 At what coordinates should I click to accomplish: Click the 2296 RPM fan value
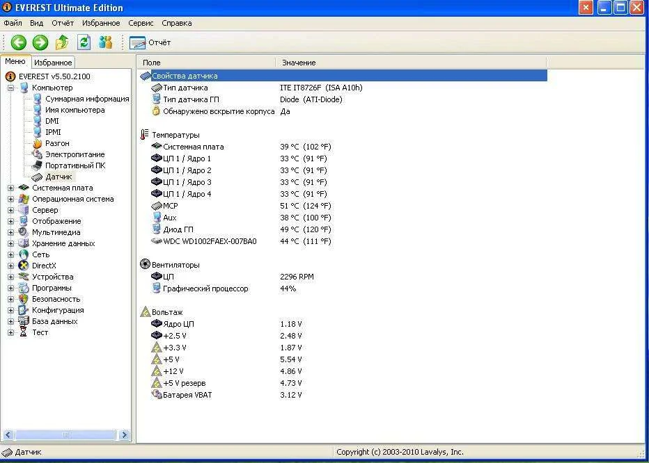pos(297,277)
